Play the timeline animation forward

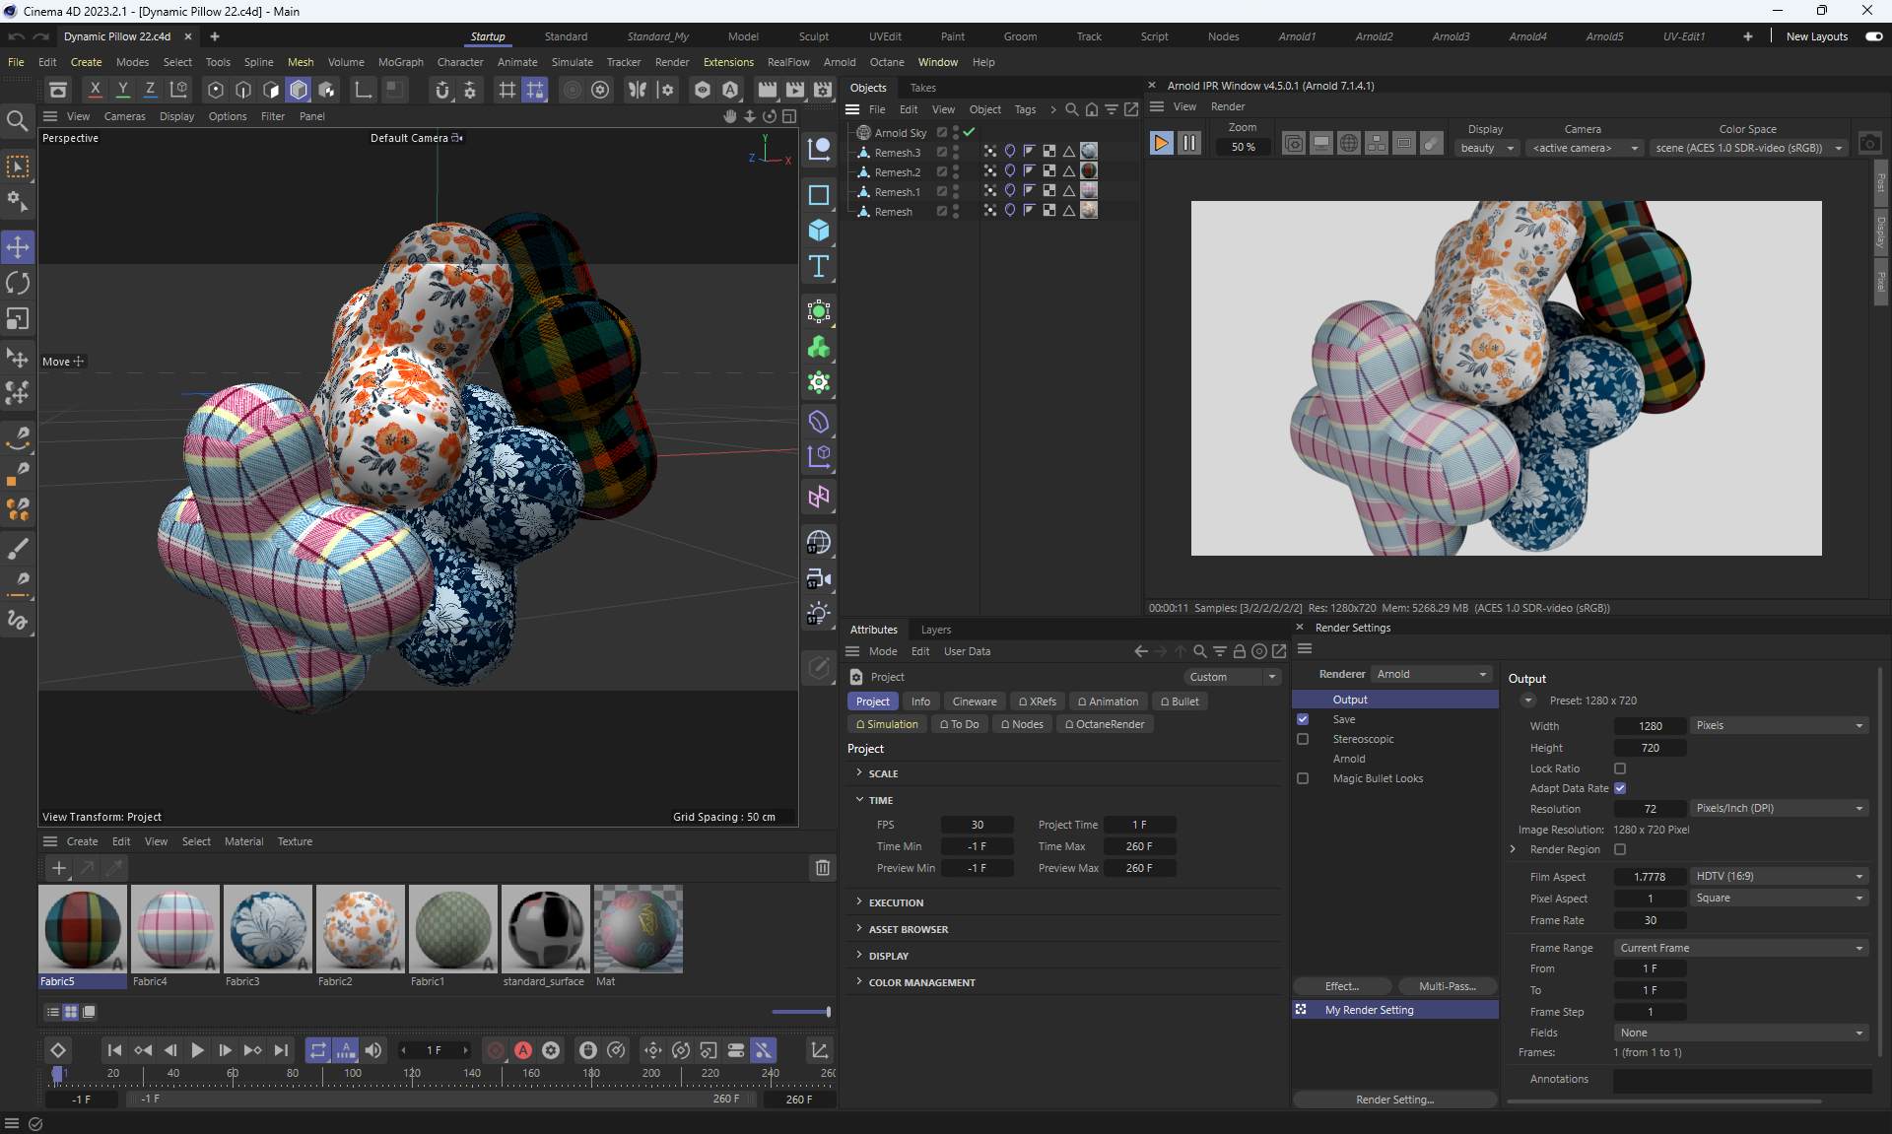pyautogui.click(x=197, y=1050)
